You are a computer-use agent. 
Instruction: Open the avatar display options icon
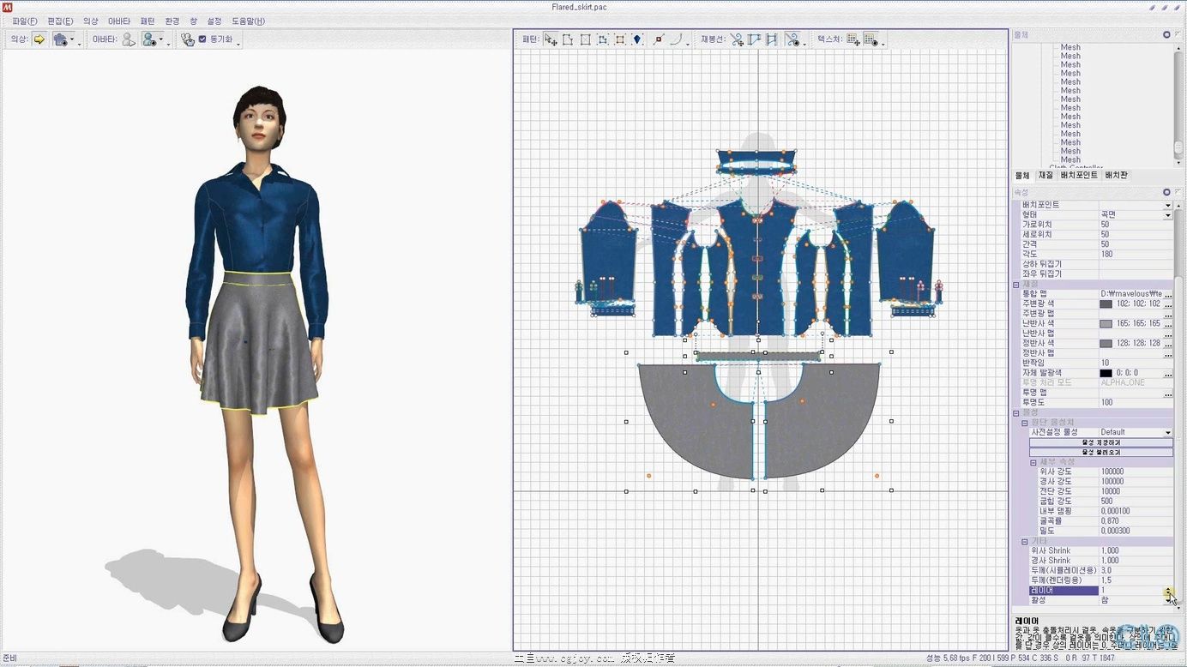click(x=150, y=39)
